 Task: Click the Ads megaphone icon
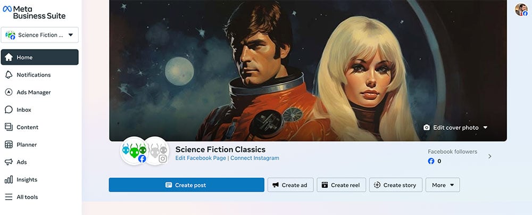pos(9,162)
